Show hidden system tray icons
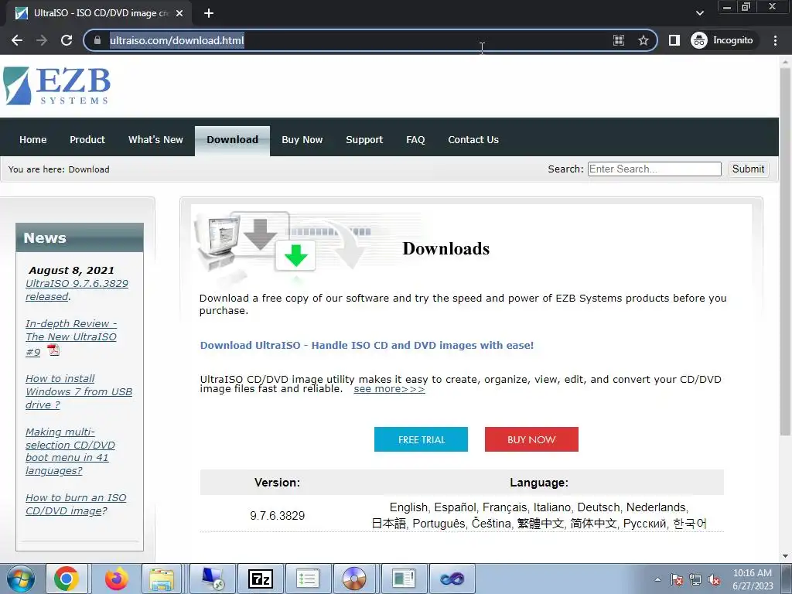 click(657, 579)
